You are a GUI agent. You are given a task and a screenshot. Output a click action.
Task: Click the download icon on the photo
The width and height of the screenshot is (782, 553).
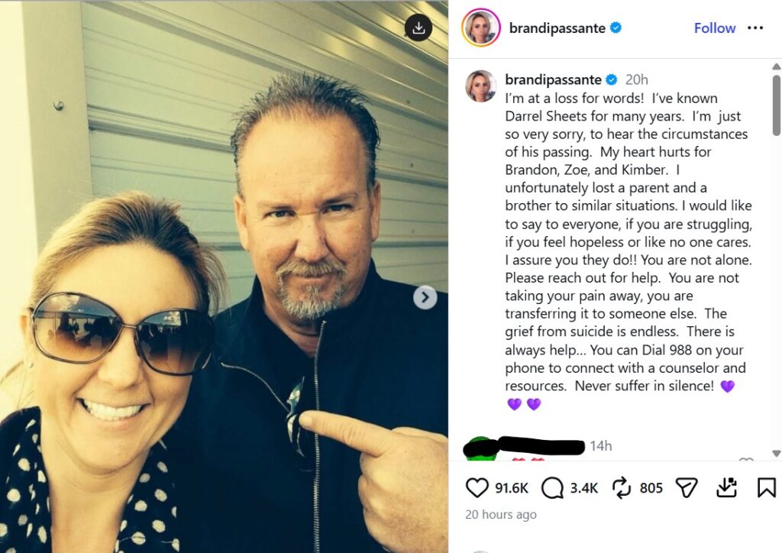click(418, 27)
